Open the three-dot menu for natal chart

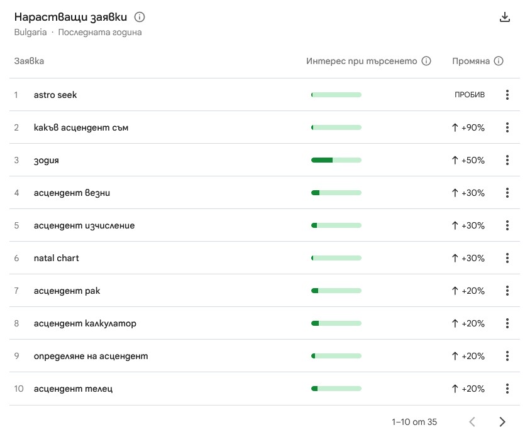click(507, 258)
